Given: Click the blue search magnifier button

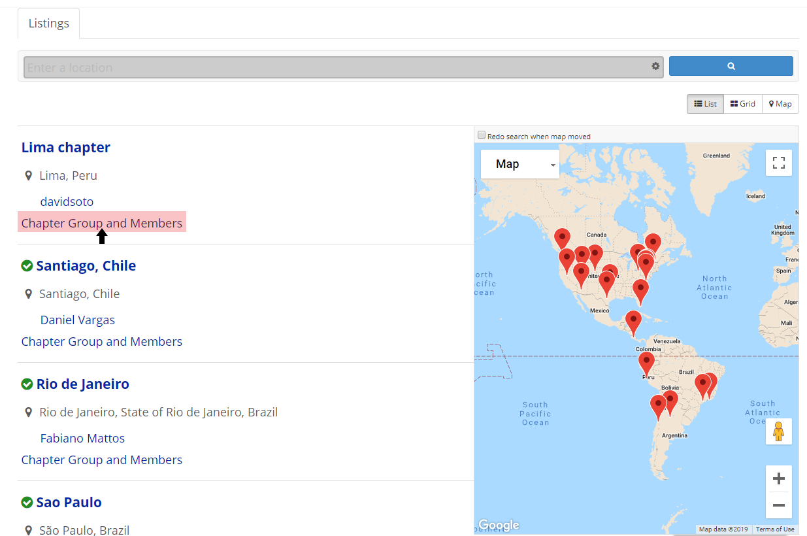Looking at the screenshot, I should click(731, 66).
